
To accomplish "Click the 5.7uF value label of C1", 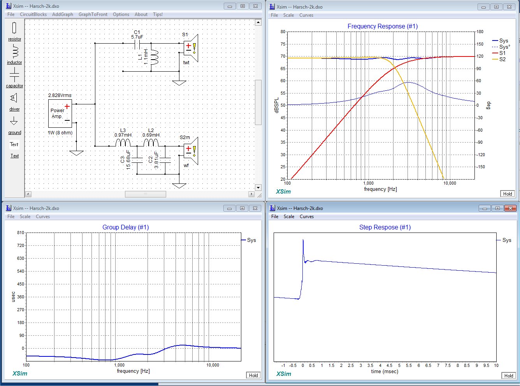I will (x=137, y=37).
